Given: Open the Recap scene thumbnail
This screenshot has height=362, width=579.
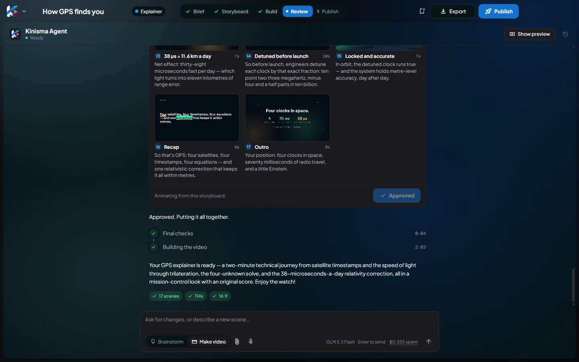Looking at the screenshot, I should coord(197,117).
